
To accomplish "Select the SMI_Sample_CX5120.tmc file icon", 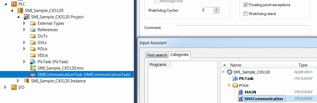I will click(33, 68).
